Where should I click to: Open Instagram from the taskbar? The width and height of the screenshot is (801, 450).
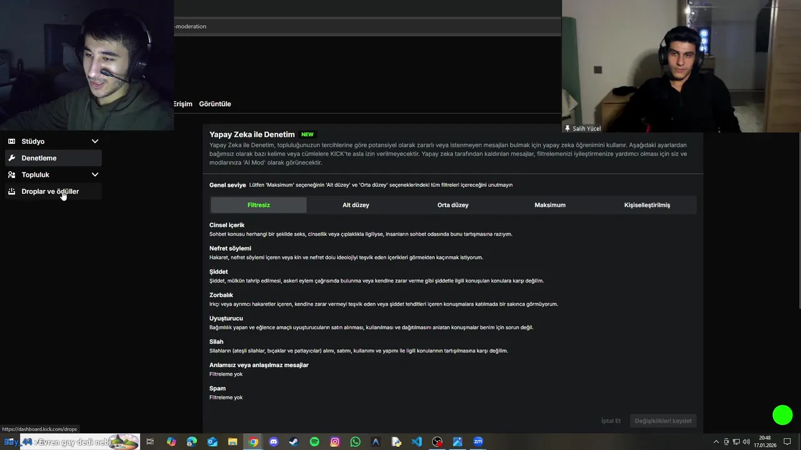click(335, 442)
